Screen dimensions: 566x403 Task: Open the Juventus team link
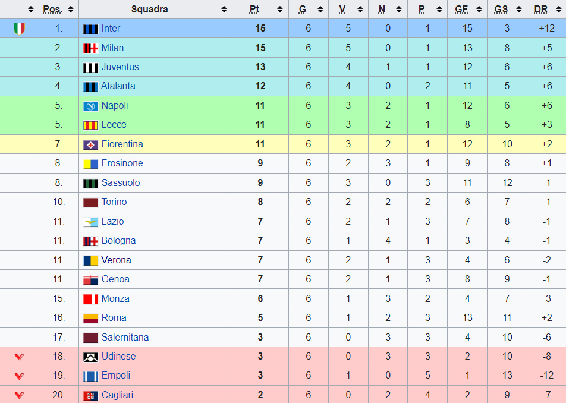tap(120, 67)
